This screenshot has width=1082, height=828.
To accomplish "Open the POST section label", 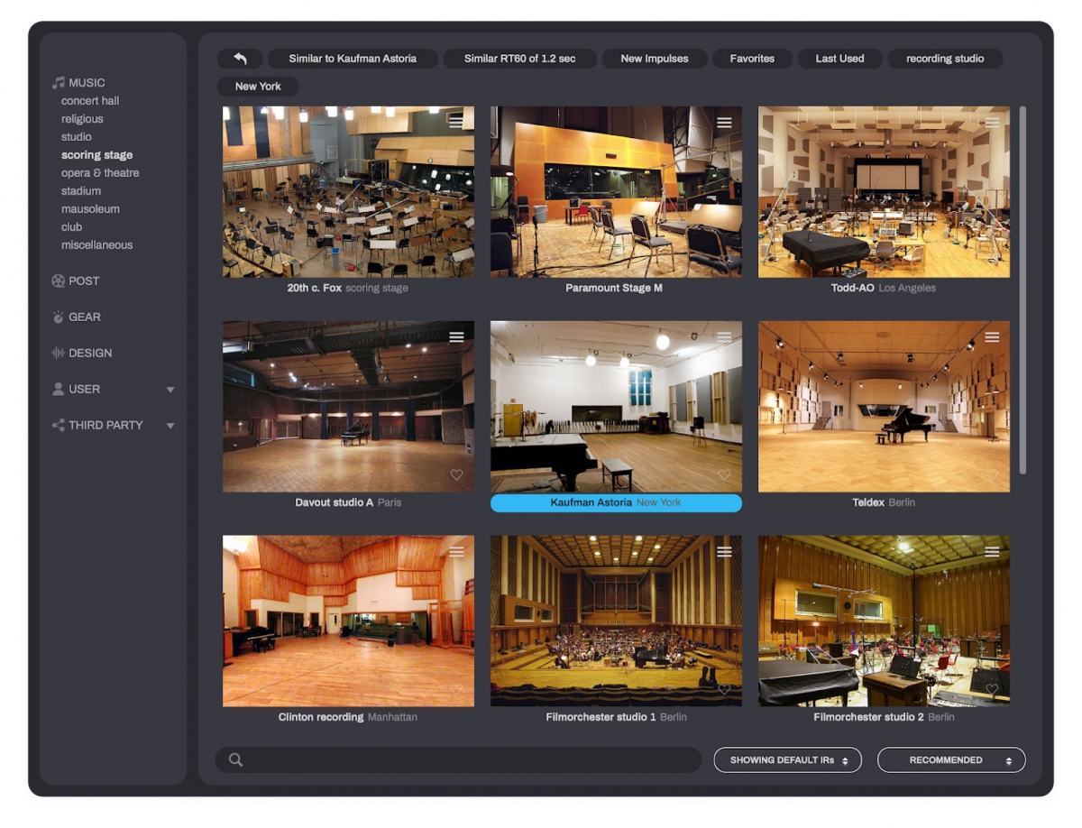I will (x=85, y=281).
